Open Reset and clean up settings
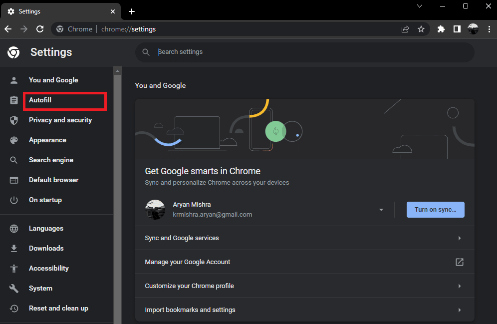497x324 pixels. tap(58, 309)
